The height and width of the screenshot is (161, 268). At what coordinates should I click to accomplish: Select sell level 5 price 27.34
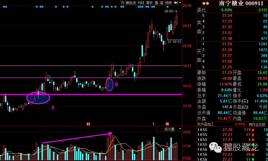(227, 16)
